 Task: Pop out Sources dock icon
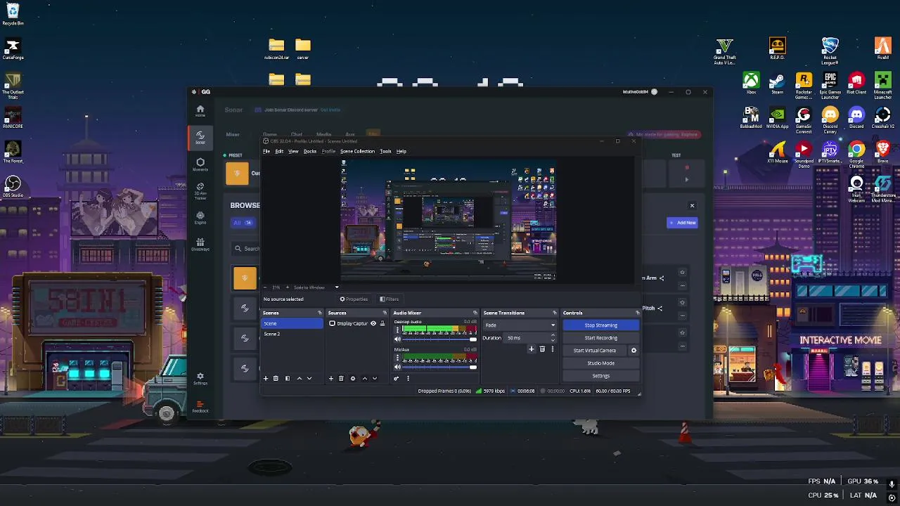pos(385,313)
